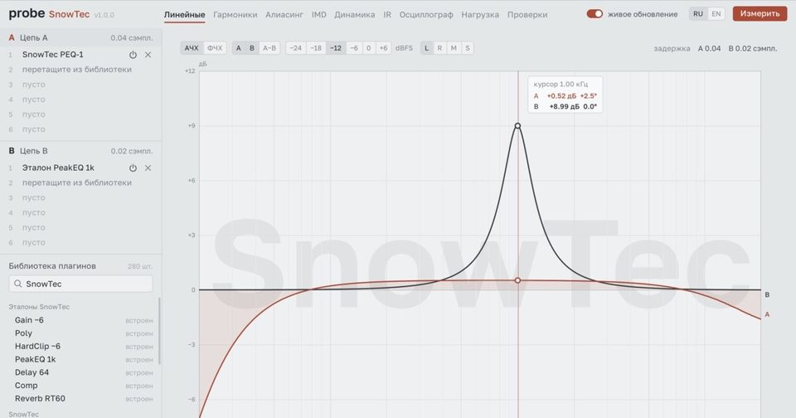
Task: Select the SnowTec PEQ-1 plugin row
Action: point(80,55)
